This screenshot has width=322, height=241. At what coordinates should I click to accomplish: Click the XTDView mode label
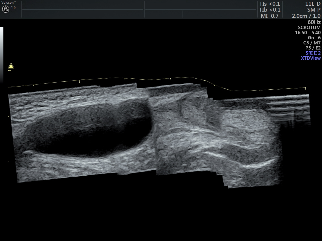311,58
